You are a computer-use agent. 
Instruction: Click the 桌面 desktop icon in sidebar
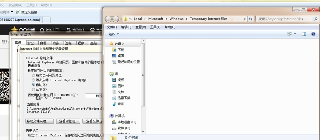pyautogui.click(x=114, y=56)
